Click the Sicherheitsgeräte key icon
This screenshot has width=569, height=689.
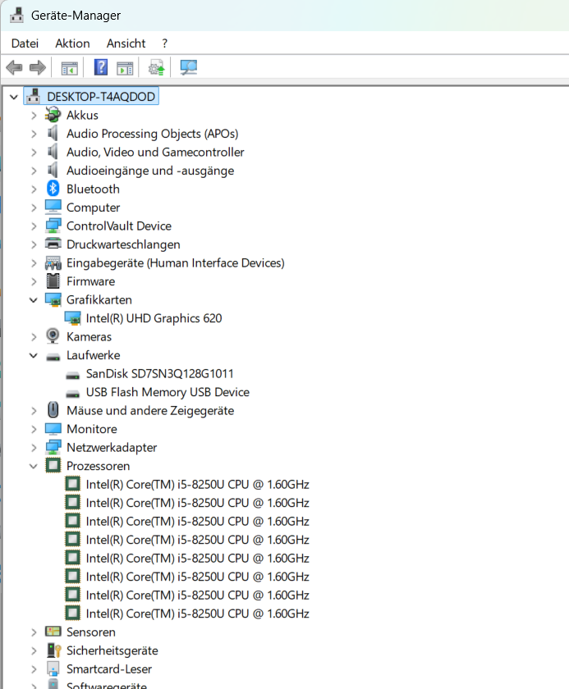click(x=53, y=650)
